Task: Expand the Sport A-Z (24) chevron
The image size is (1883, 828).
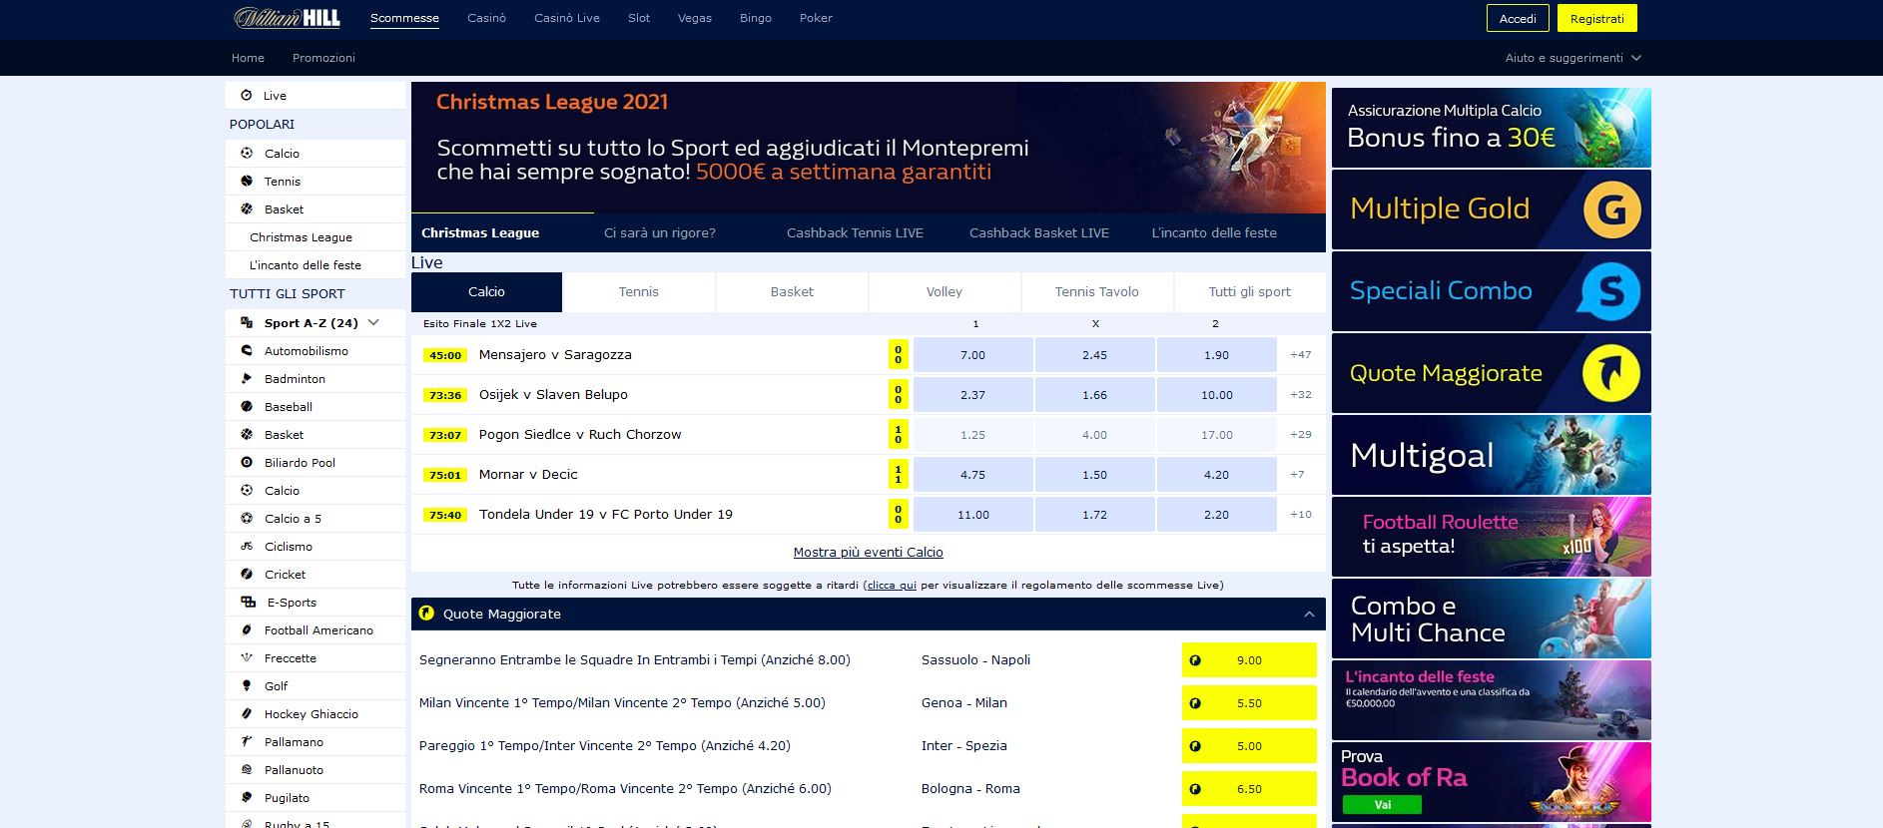Action: click(374, 322)
